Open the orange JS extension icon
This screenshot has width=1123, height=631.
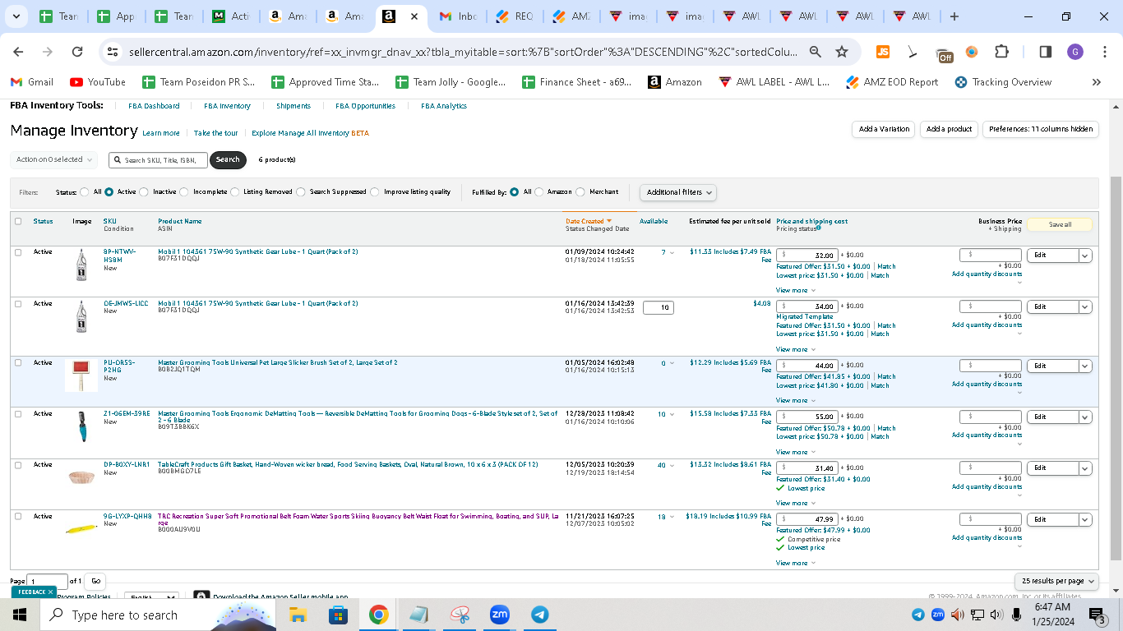[x=883, y=52]
